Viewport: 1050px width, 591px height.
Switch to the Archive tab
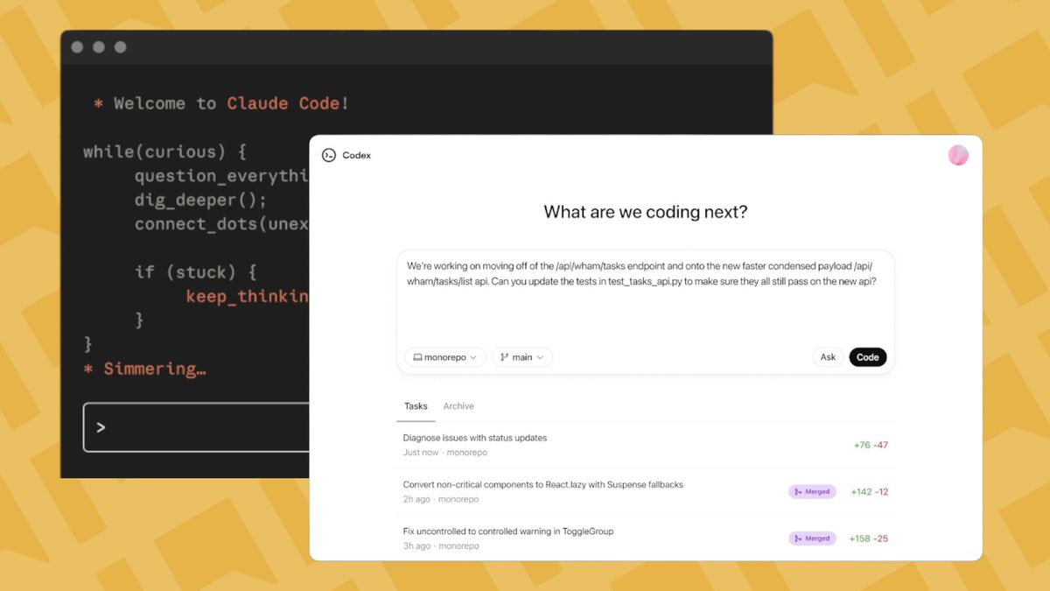point(458,405)
